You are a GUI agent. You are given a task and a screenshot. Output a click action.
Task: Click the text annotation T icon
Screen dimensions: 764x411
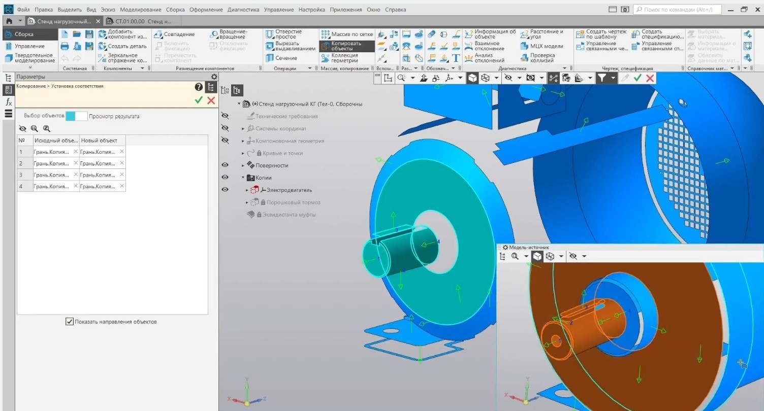(x=456, y=58)
